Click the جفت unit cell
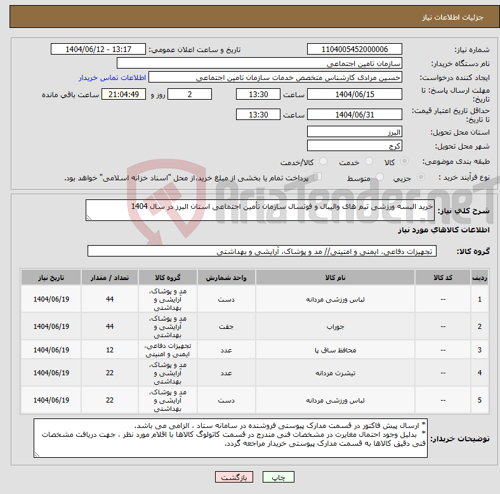Image resolution: width=500 pixels, height=494 pixels. (226, 326)
